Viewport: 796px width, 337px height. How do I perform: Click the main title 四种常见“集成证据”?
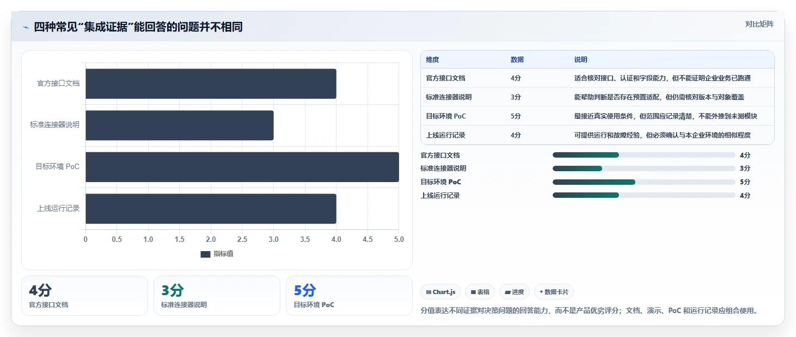[x=138, y=27]
